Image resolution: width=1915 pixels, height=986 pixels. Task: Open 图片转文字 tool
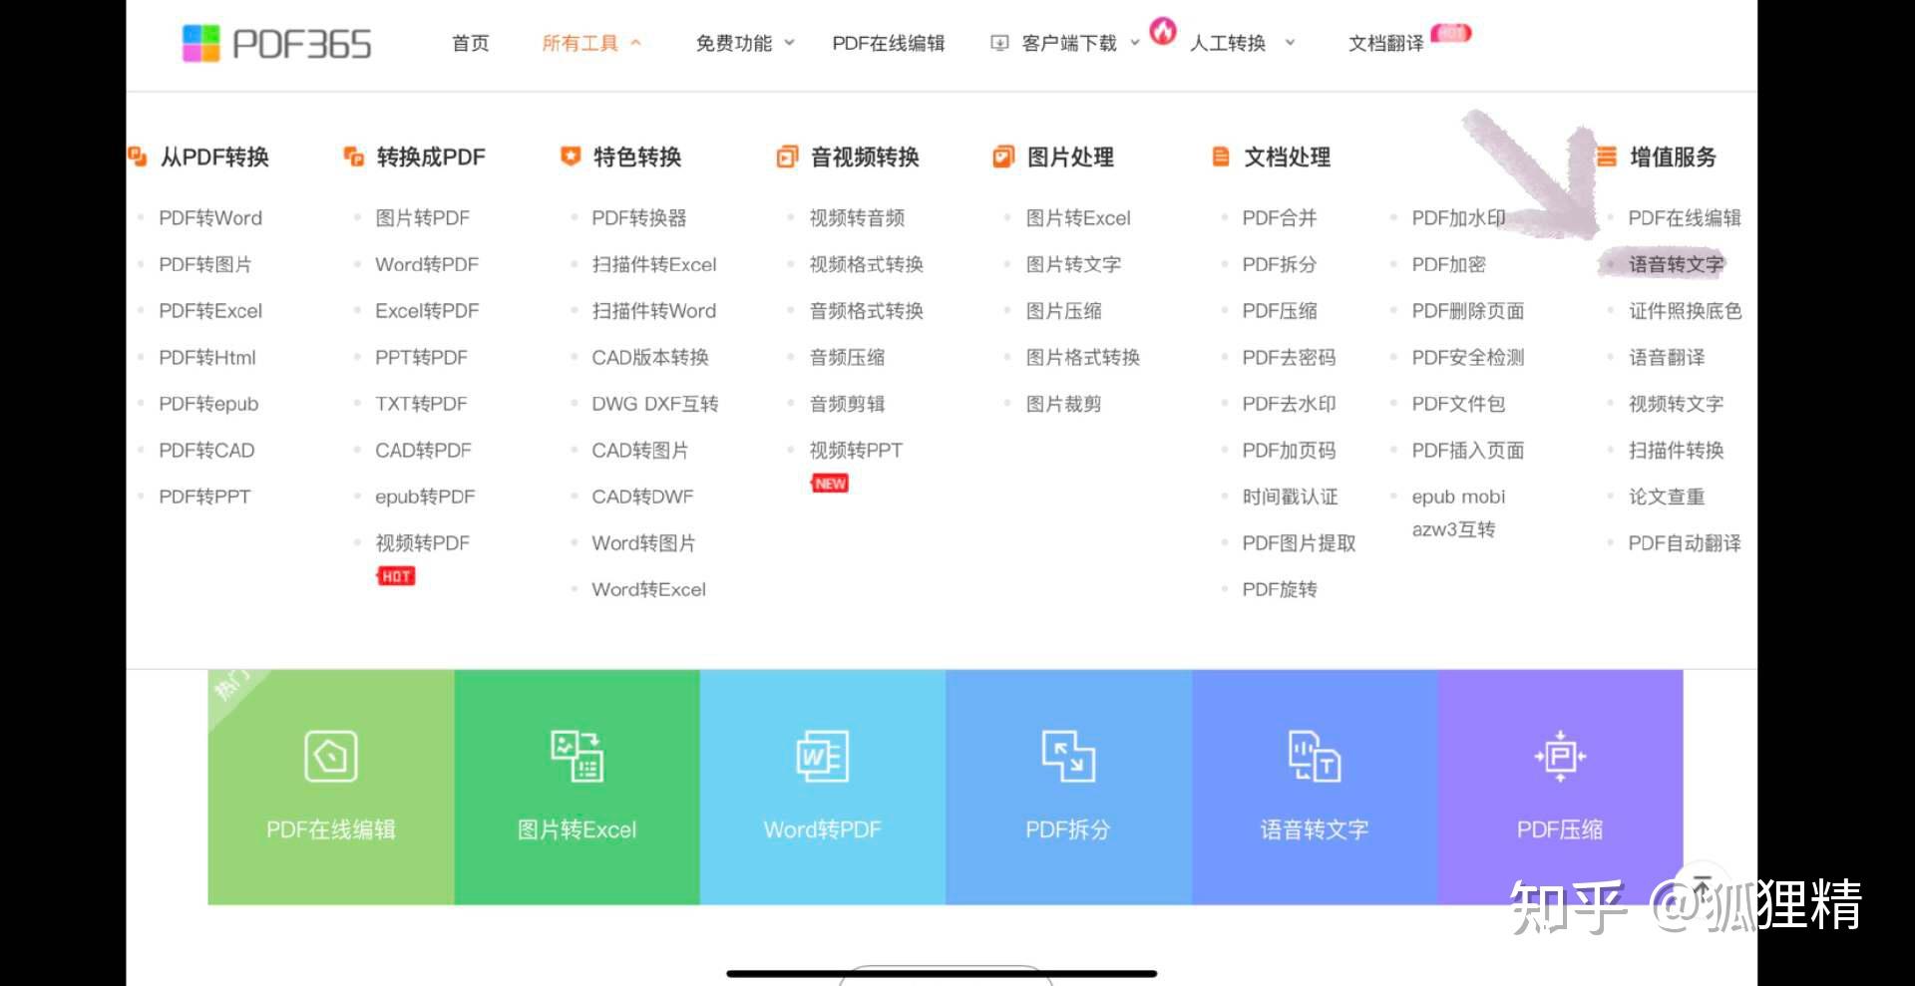1074,264
